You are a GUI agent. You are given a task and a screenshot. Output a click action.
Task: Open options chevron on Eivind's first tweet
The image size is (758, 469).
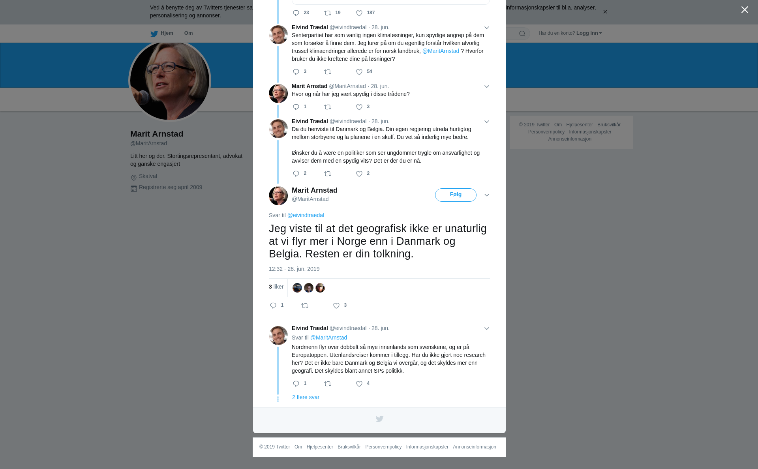pyautogui.click(x=487, y=28)
